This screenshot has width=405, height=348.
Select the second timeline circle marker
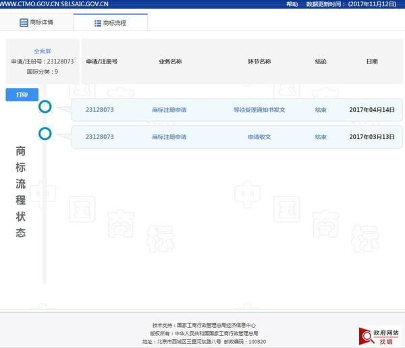(x=45, y=134)
